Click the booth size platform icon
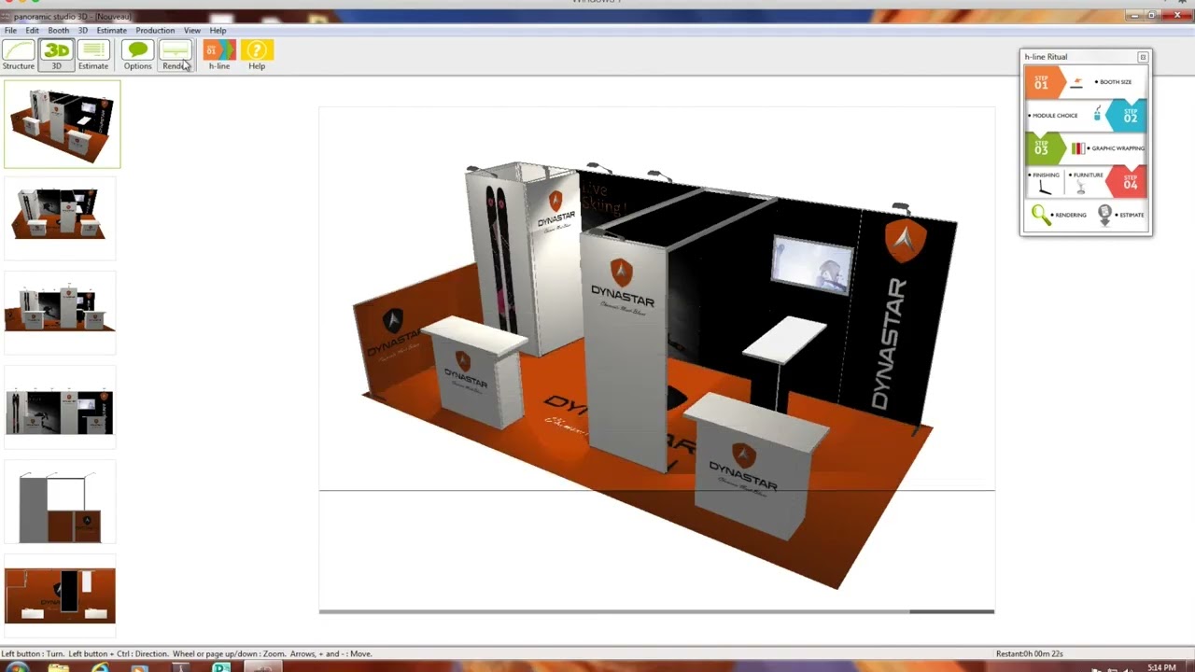The image size is (1195, 672). tap(1076, 82)
